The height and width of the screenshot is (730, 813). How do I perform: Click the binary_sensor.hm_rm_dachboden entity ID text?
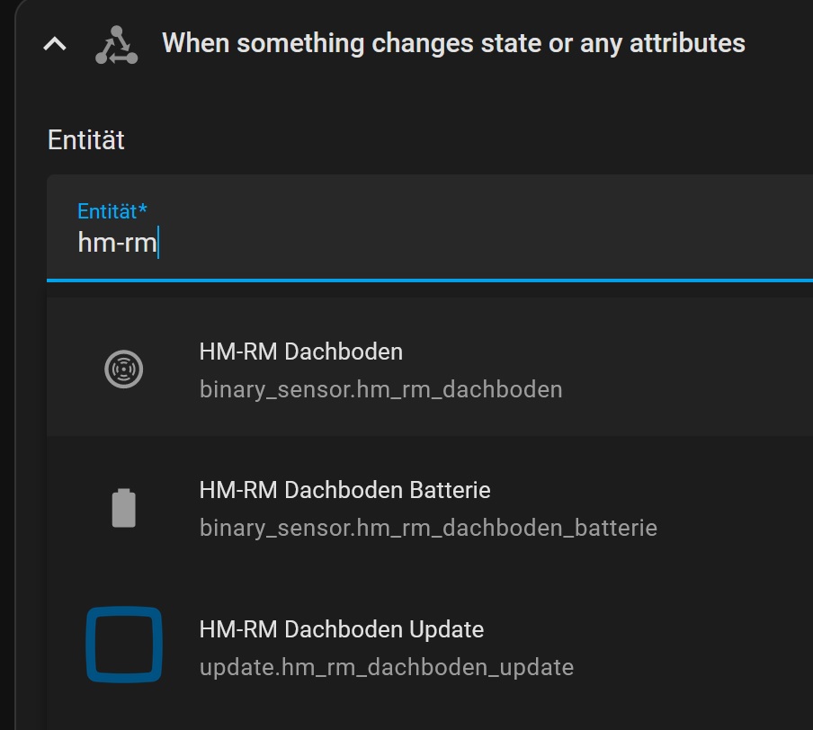pos(380,390)
